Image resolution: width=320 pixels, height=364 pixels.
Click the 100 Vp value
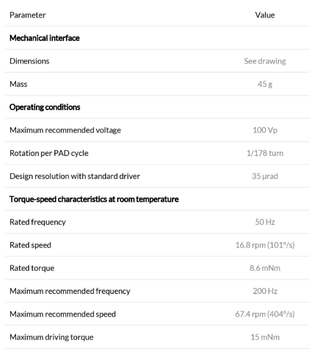pyautogui.click(x=265, y=130)
